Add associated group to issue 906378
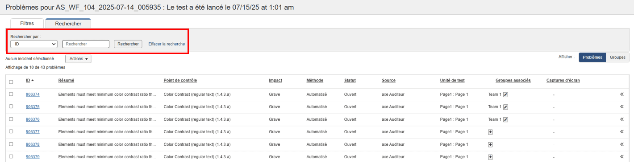The image size is (634, 168). click(x=490, y=144)
